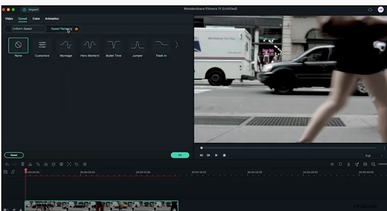Switch to the Color tab

[x=36, y=19]
